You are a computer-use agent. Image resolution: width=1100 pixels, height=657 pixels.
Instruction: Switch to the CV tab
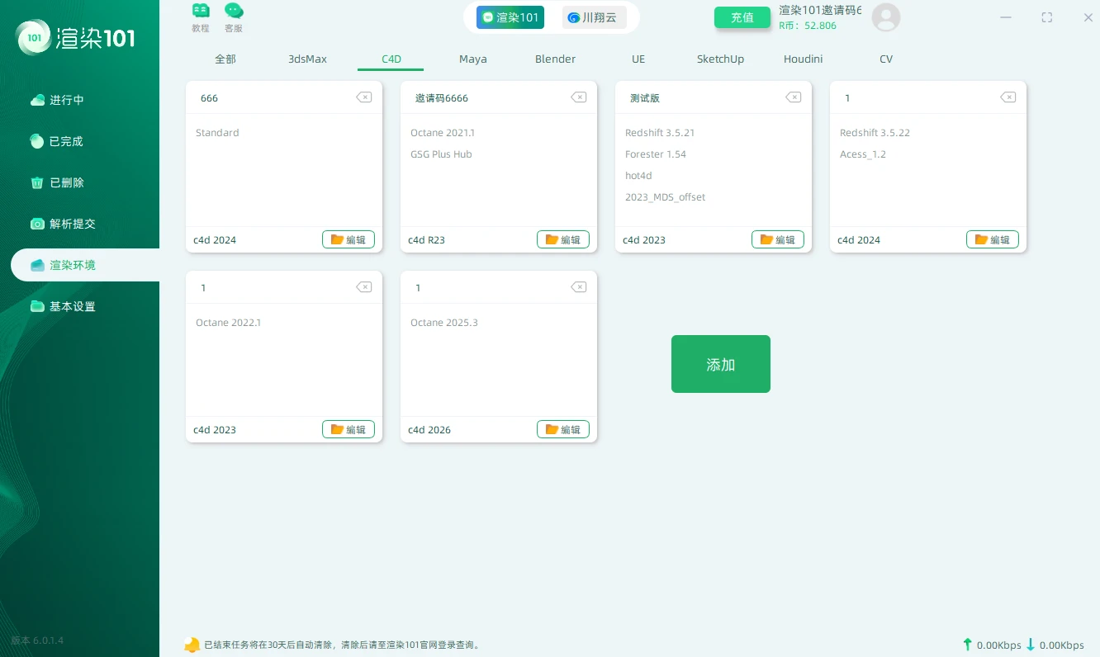pyautogui.click(x=886, y=59)
